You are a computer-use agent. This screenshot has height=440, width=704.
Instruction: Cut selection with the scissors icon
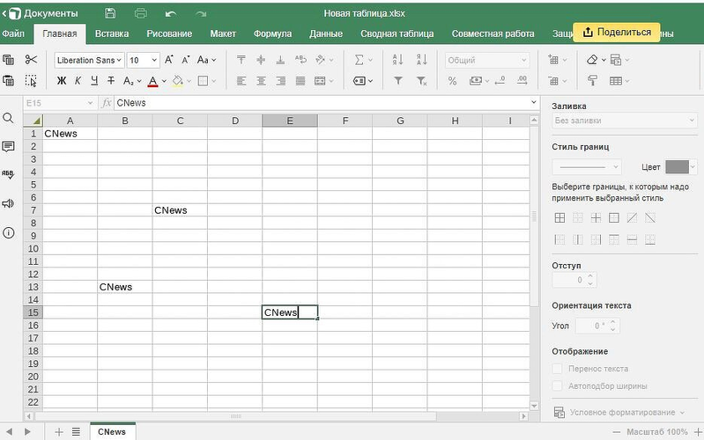click(x=31, y=60)
